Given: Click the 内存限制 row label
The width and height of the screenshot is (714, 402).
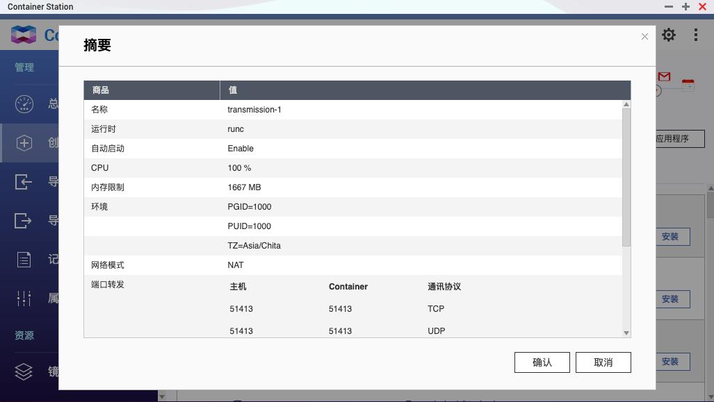Looking at the screenshot, I should tap(108, 187).
